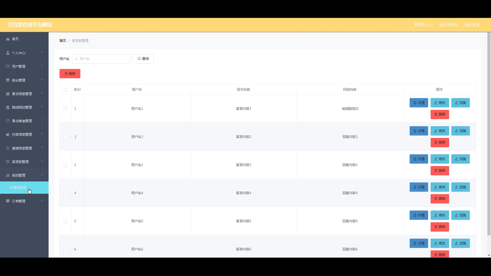
Task: Expand the 景点信息管理 menu chevron
Action: 42,93
